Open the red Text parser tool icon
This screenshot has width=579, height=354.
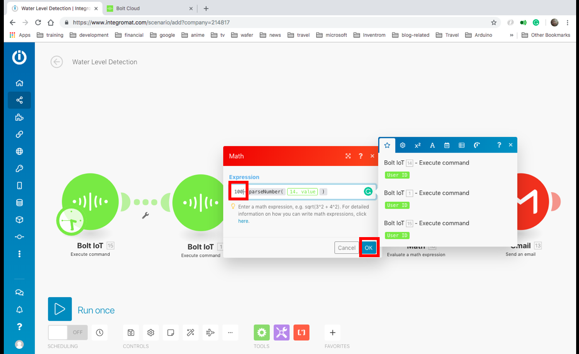pos(301,333)
